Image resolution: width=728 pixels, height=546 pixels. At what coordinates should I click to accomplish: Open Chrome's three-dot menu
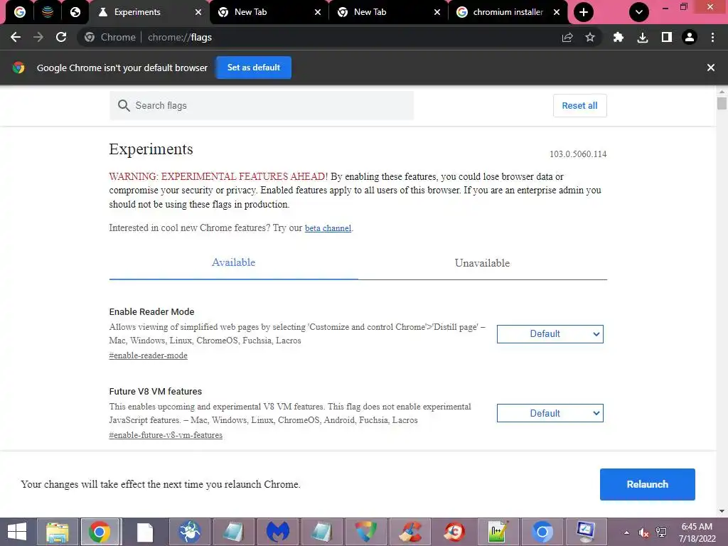click(x=712, y=37)
